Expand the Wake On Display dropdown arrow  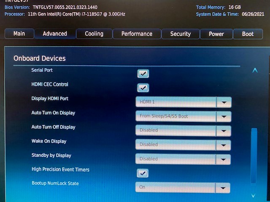(x=223, y=145)
